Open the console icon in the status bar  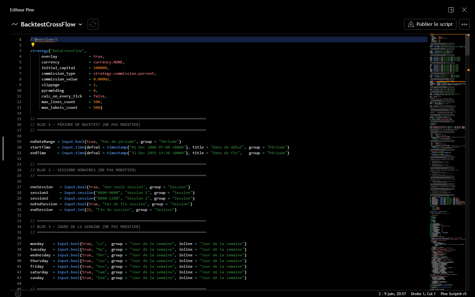coord(18,294)
